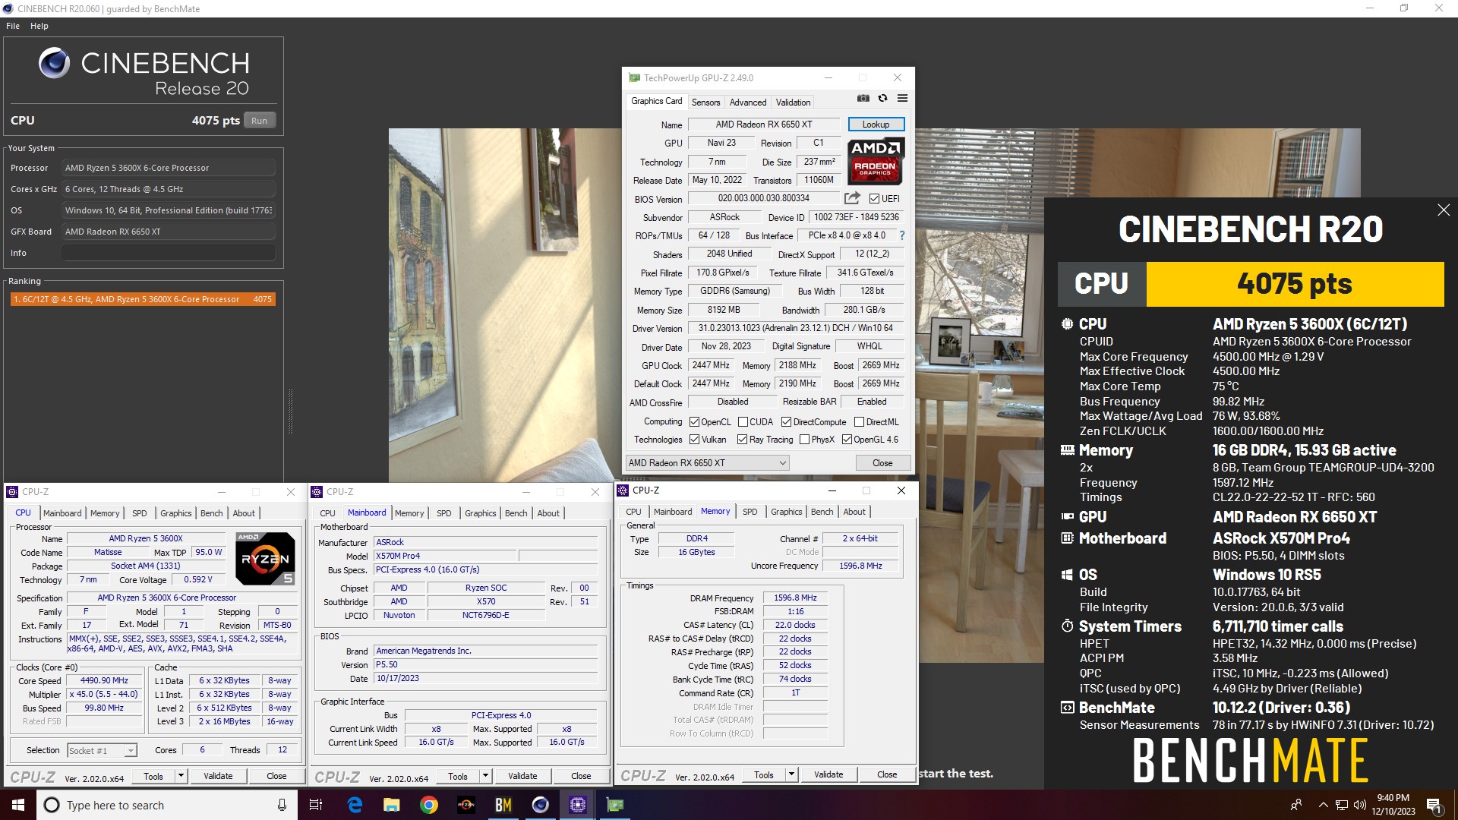The width and height of the screenshot is (1458, 820).
Task: Open the GPU selection dropdown in GPU-Z
Action: (x=707, y=463)
